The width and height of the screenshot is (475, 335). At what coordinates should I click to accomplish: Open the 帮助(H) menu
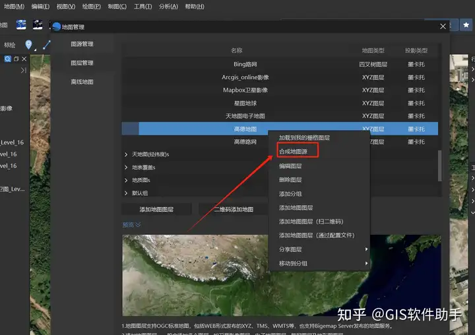point(195,7)
